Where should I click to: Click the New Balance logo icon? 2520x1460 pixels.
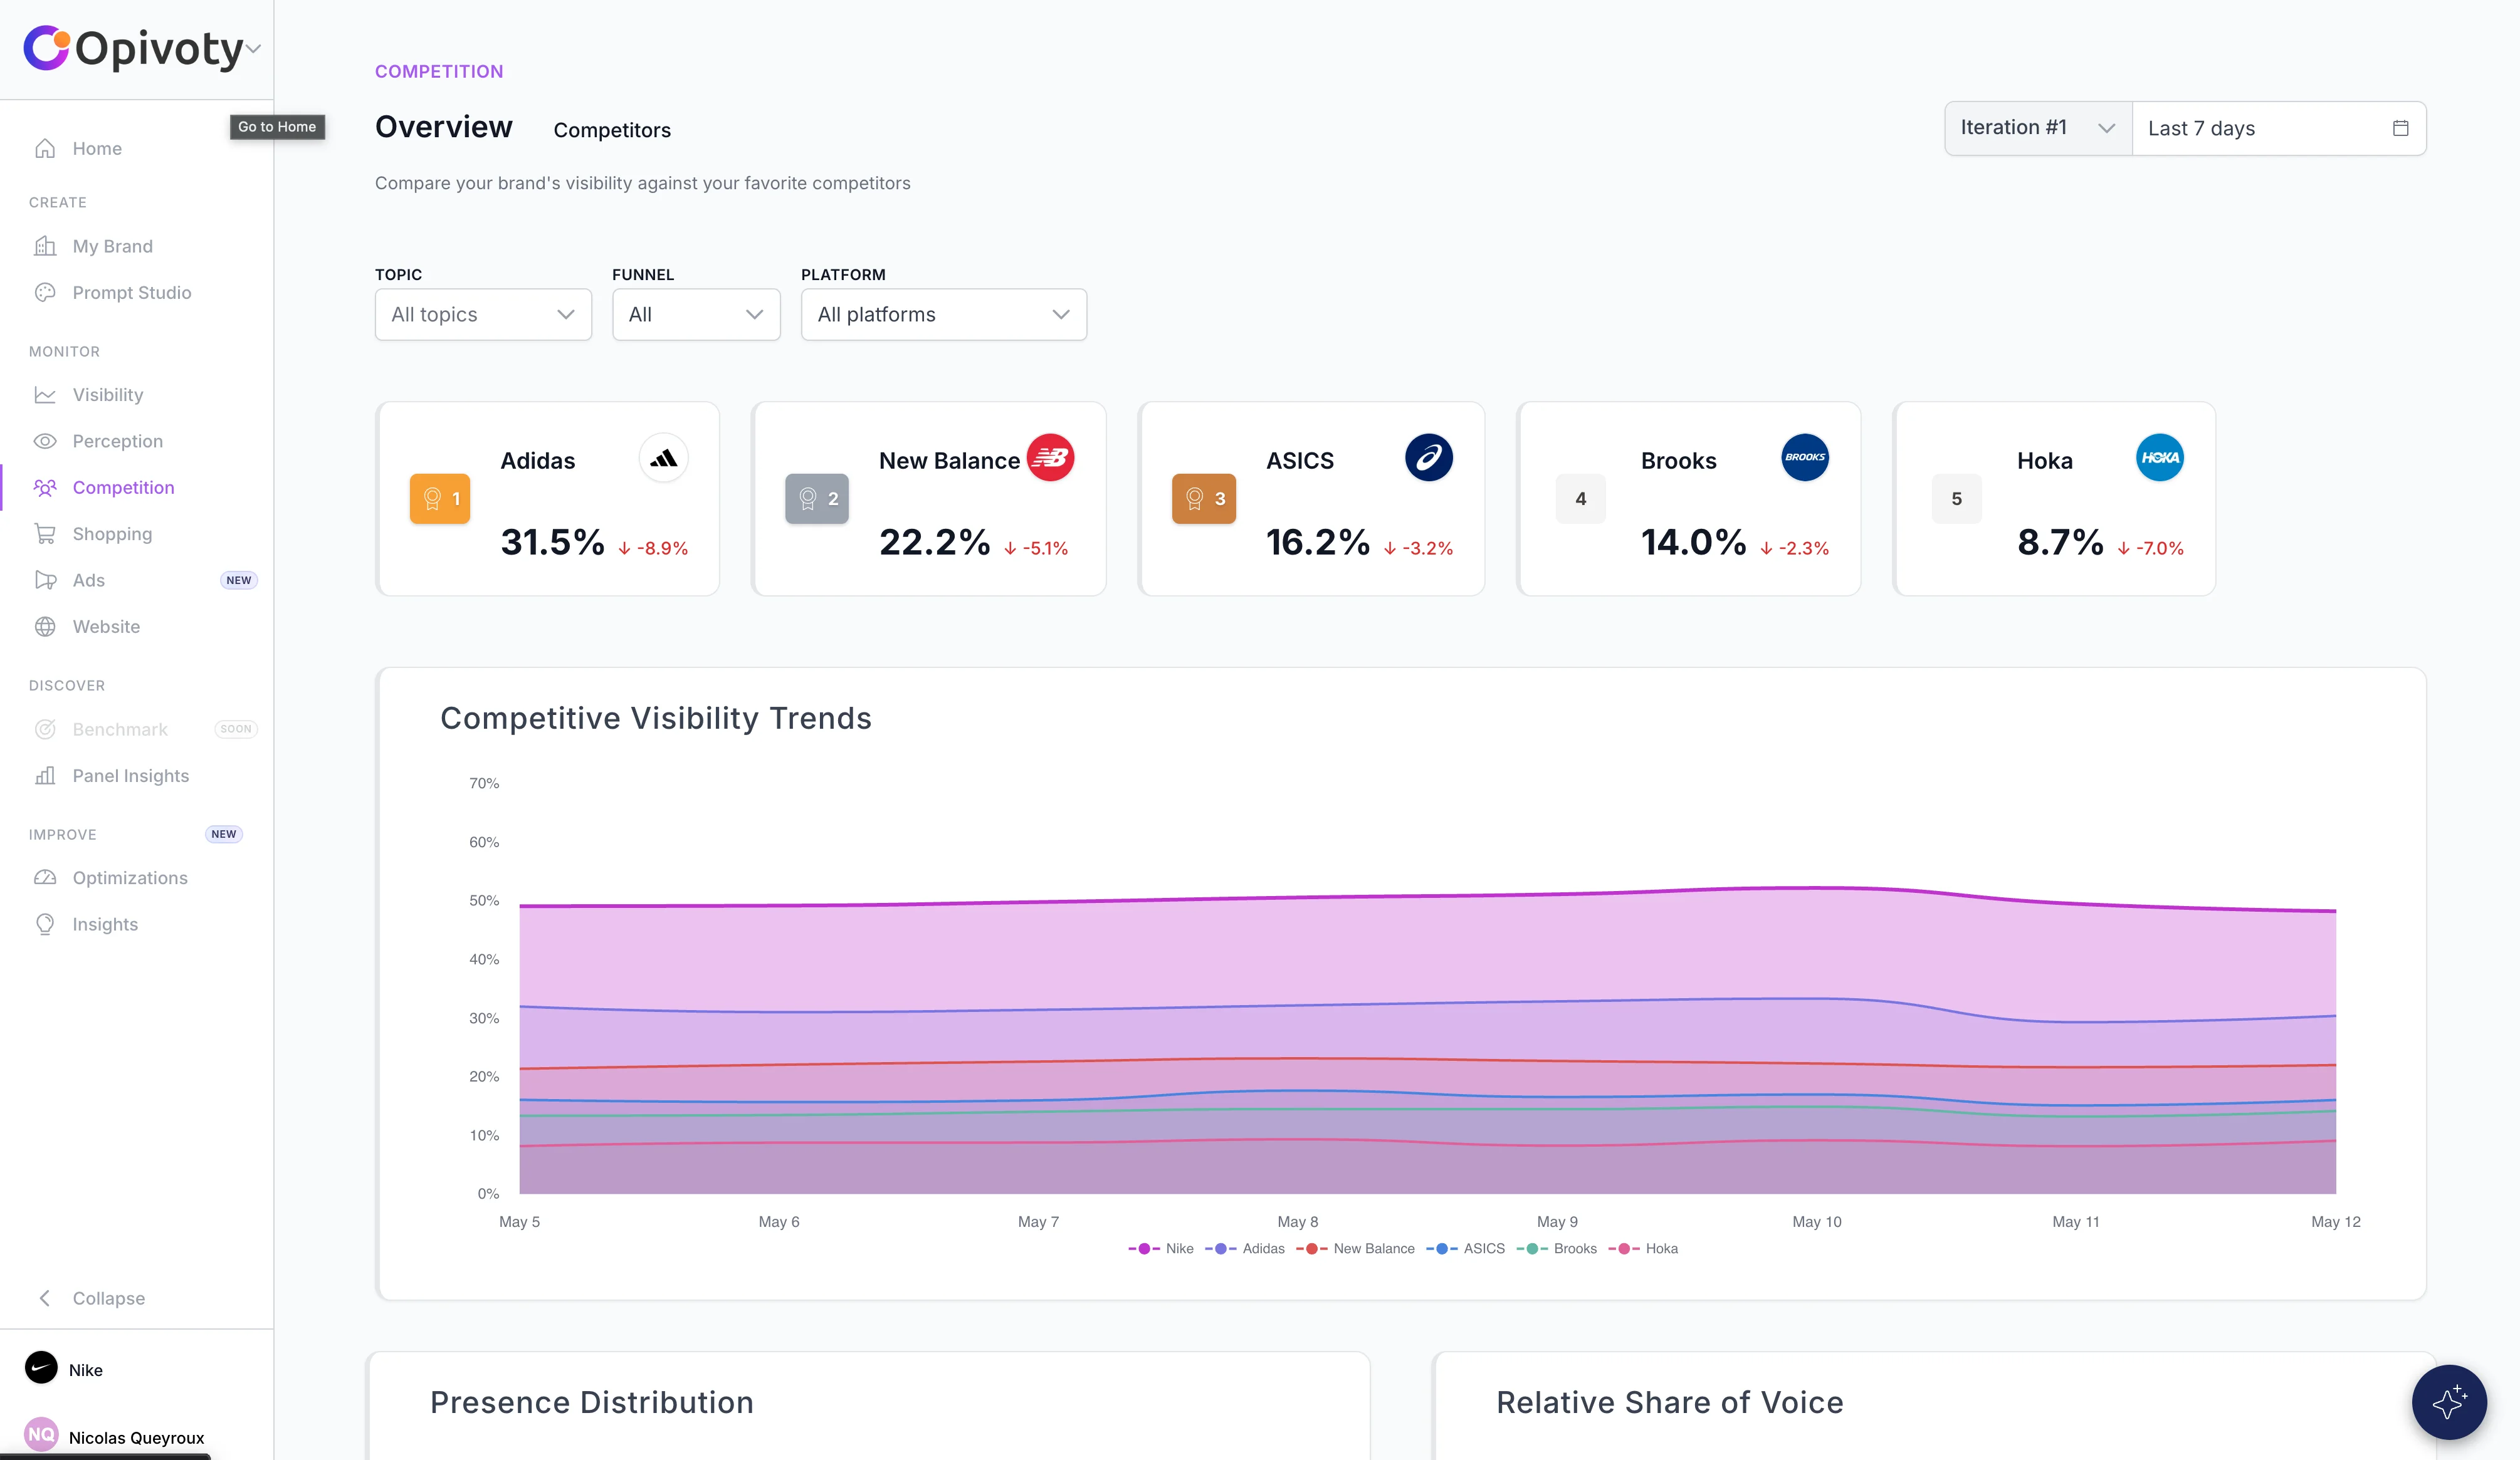1050,457
